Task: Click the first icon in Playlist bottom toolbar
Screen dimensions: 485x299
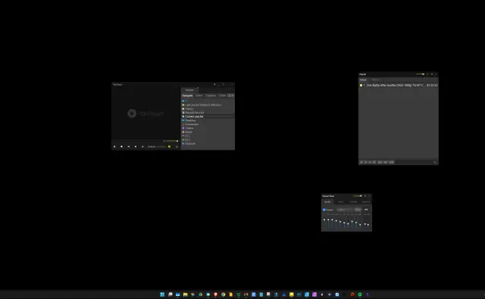Action: click(361, 162)
